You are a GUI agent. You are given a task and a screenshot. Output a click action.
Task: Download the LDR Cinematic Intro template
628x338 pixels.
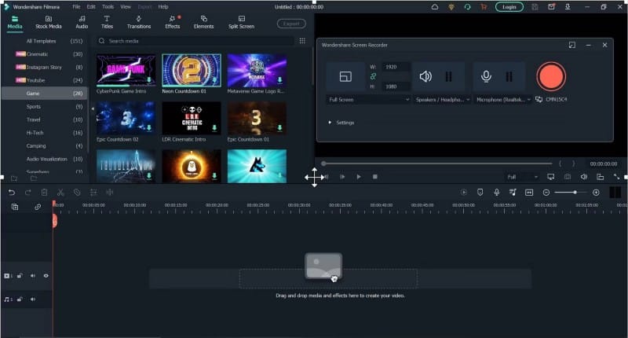pos(214,128)
